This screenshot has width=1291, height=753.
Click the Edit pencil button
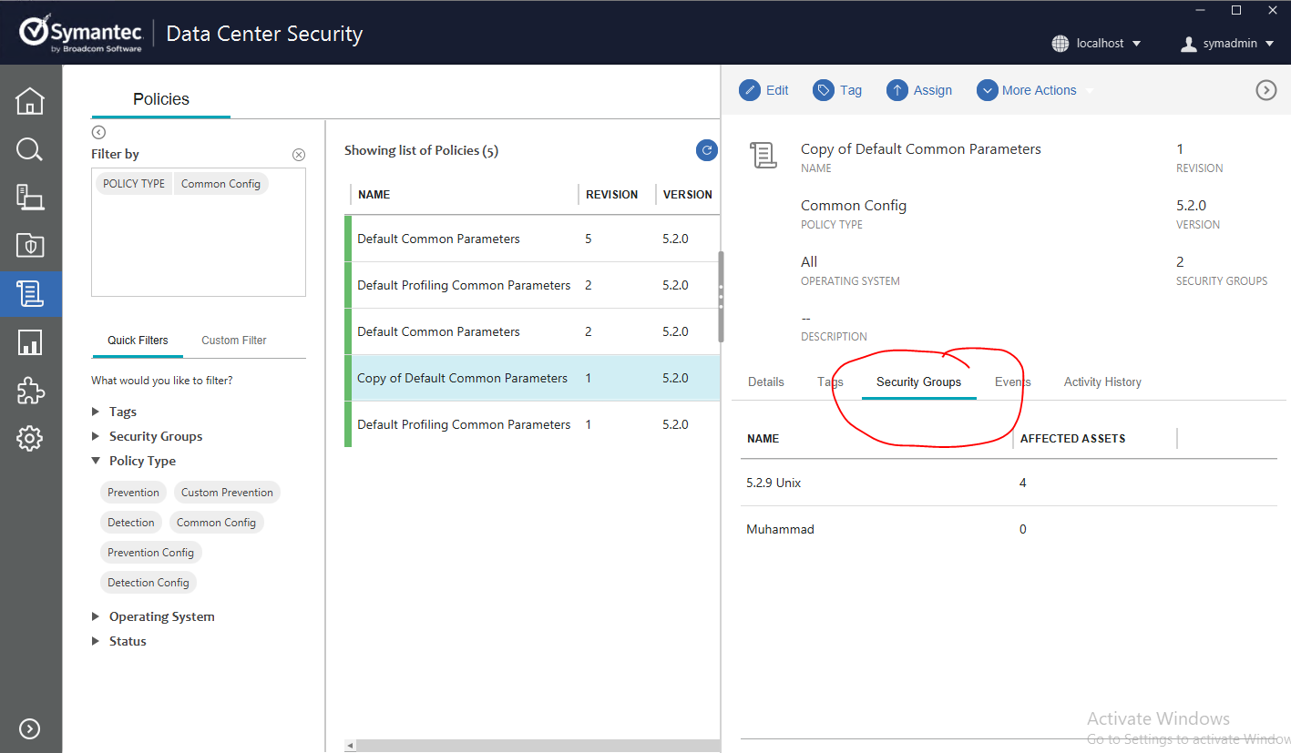763,90
